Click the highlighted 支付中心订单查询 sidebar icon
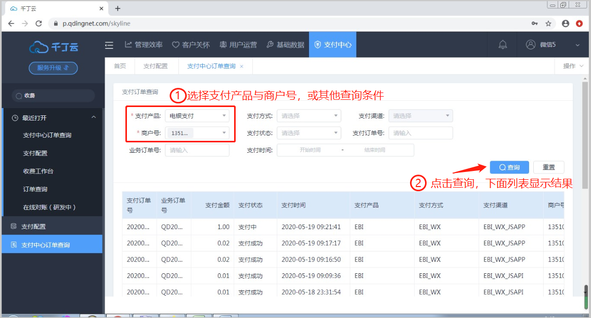The width and height of the screenshot is (591, 318). 14,245
